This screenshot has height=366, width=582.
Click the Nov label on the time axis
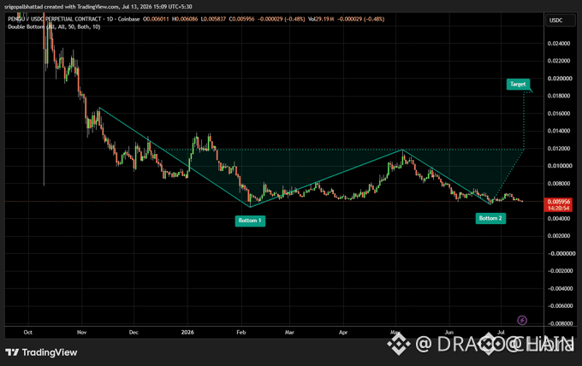pos(81,333)
